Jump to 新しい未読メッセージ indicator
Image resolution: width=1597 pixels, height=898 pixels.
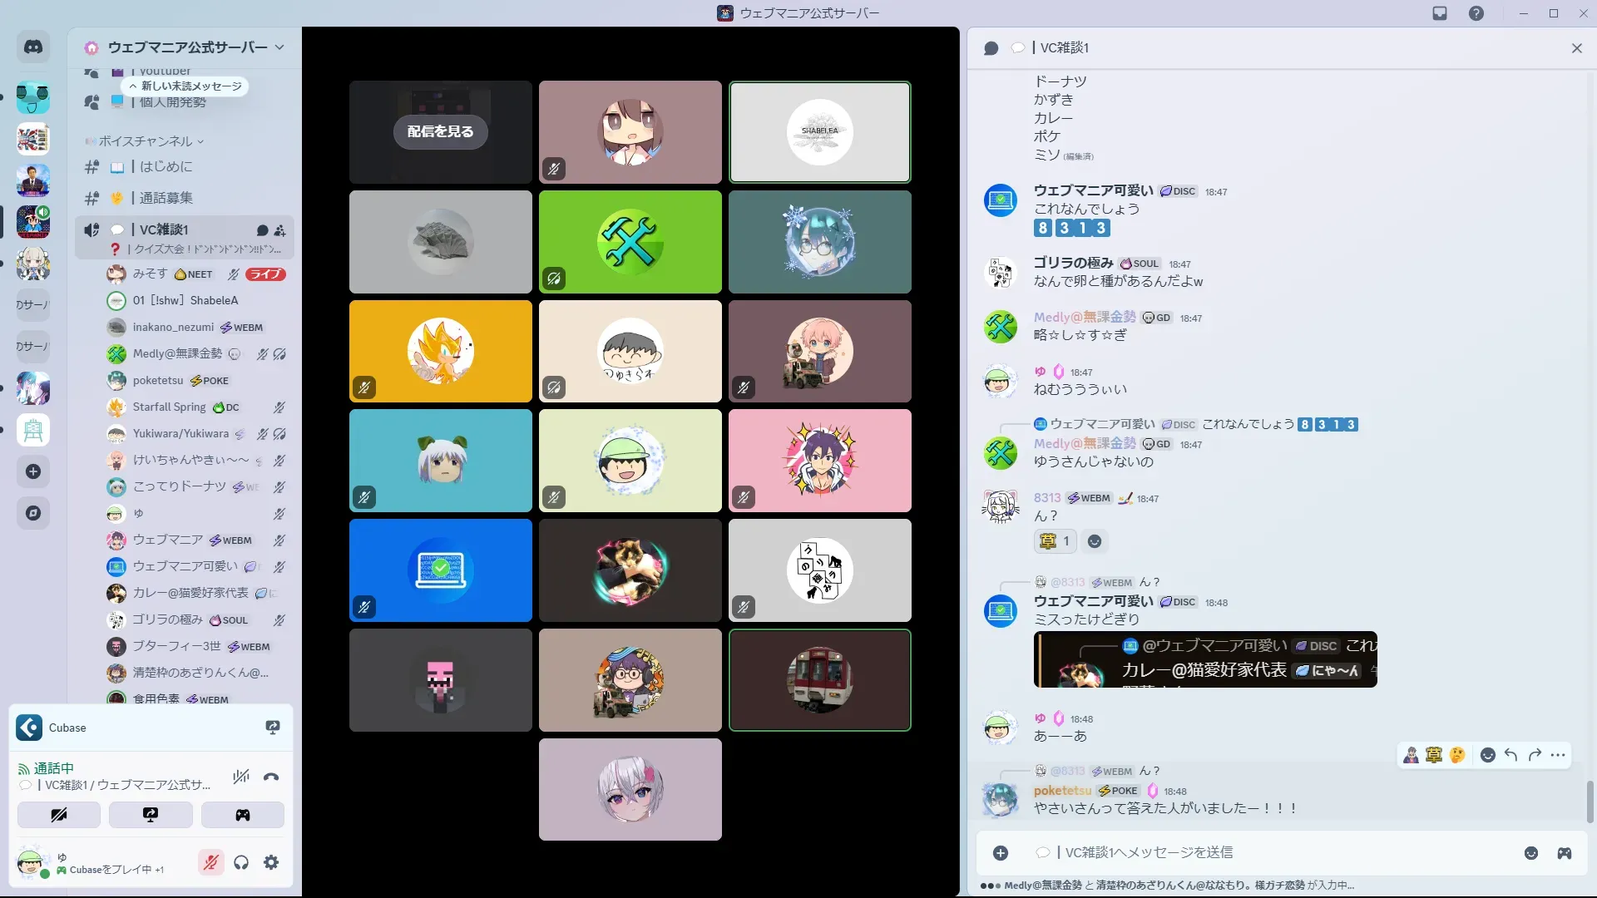pyautogui.click(x=185, y=86)
